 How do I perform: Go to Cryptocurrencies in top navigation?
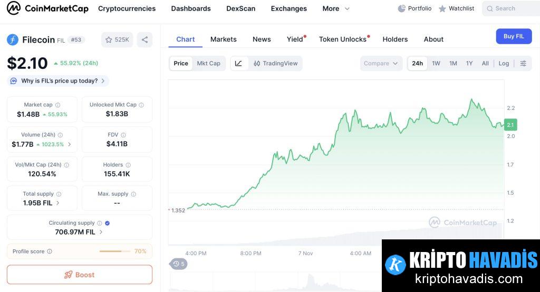click(127, 8)
